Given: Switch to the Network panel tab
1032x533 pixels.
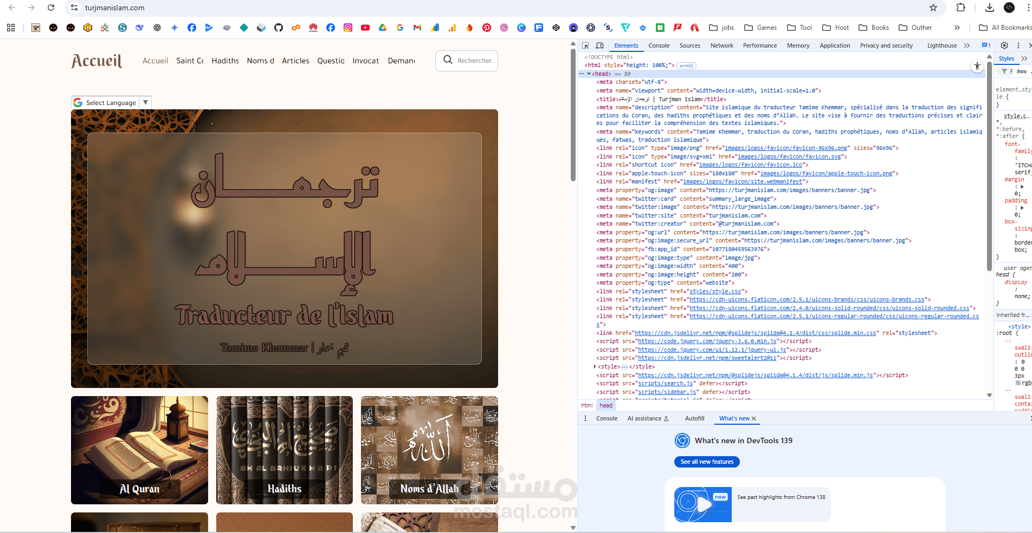Looking at the screenshot, I should click(x=722, y=45).
